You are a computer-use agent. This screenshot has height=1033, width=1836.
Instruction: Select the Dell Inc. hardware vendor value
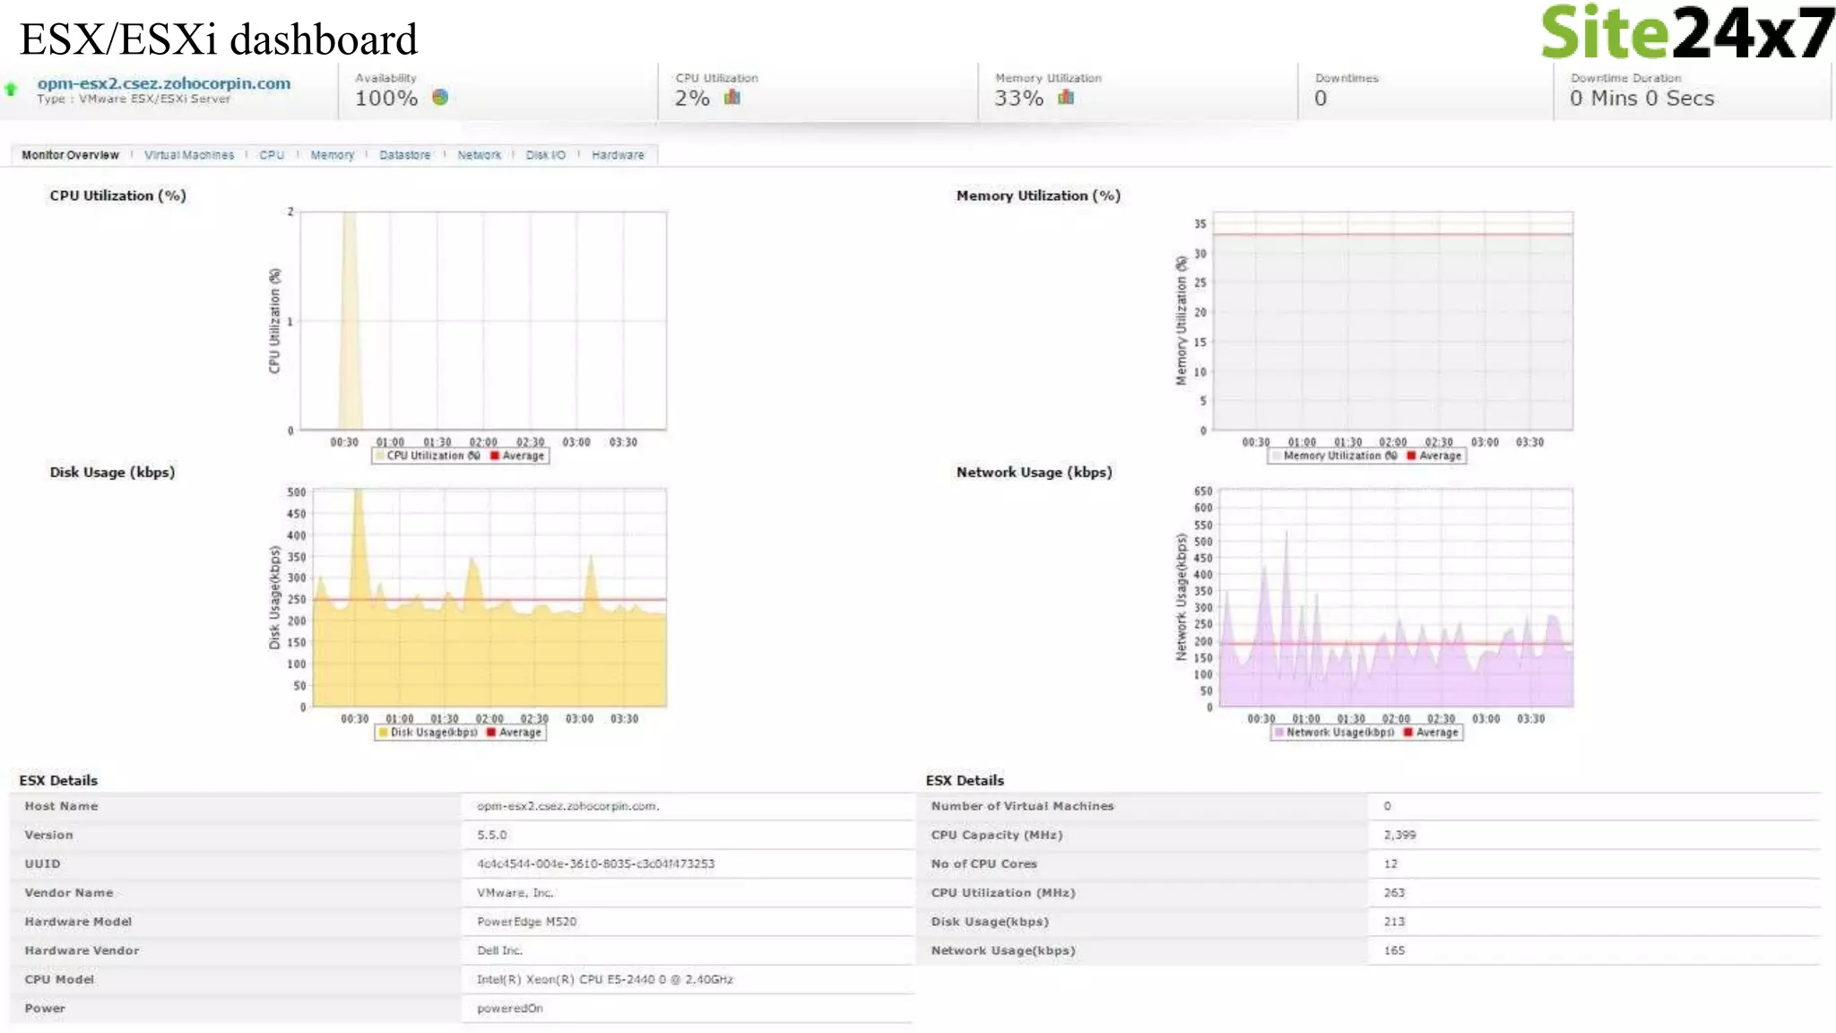click(x=499, y=951)
